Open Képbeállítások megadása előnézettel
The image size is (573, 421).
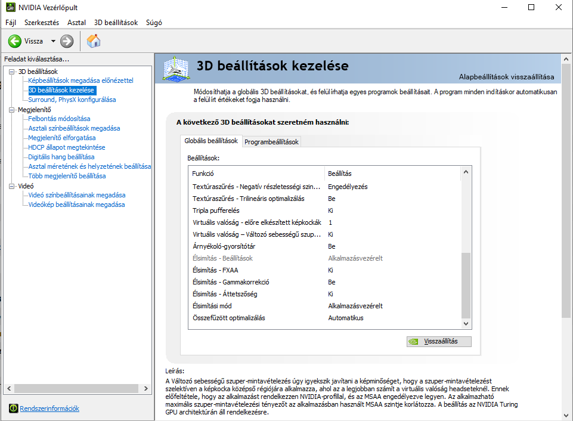(x=80, y=81)
